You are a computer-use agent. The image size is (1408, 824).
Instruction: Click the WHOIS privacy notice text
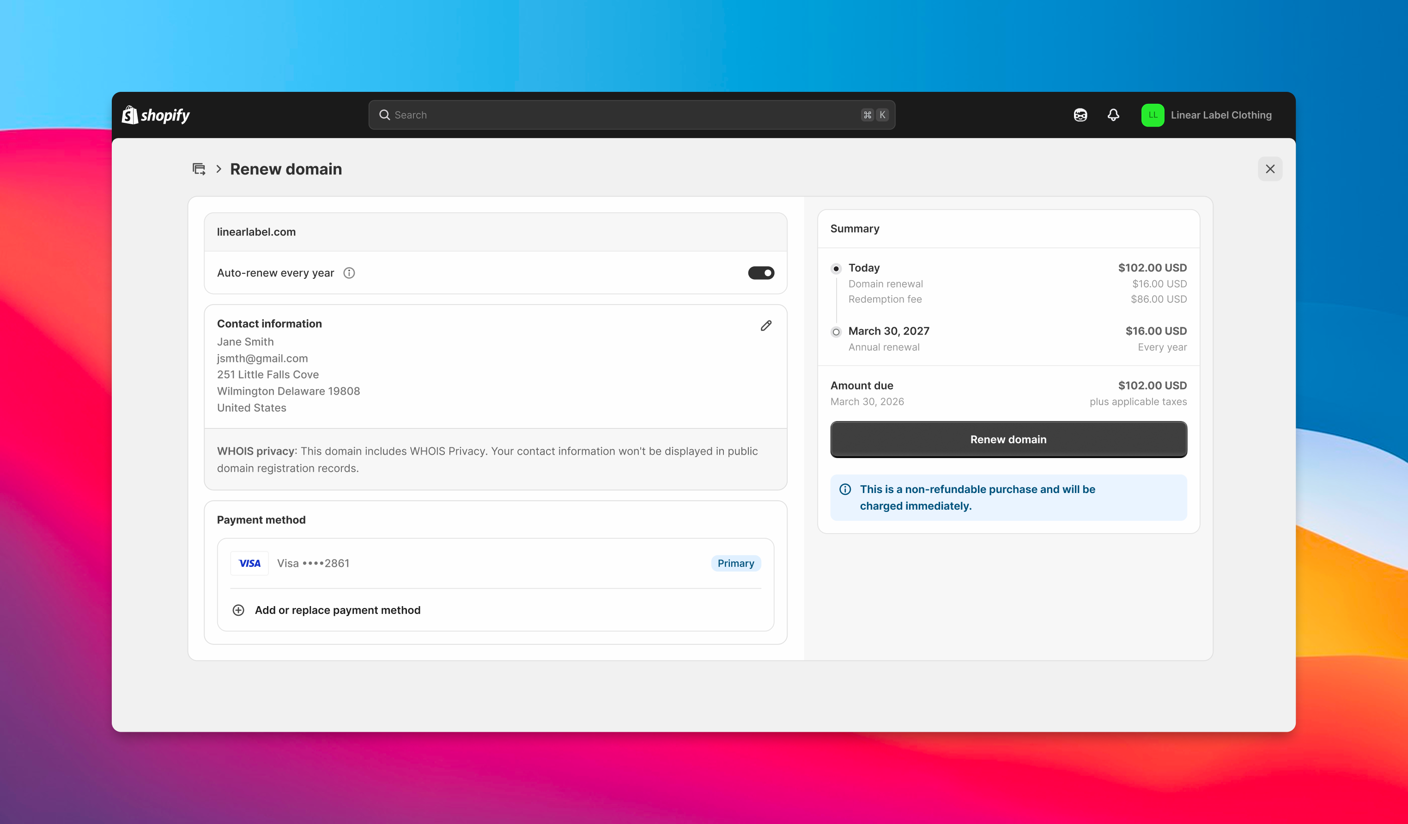(x=487, y=459)
